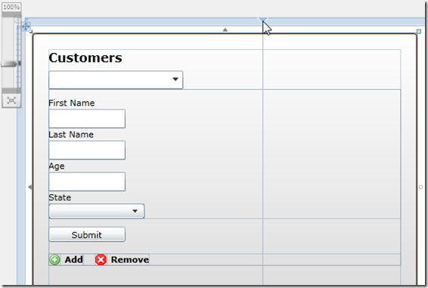
Task: Select the First Name label
Action: tap(72, 103)
